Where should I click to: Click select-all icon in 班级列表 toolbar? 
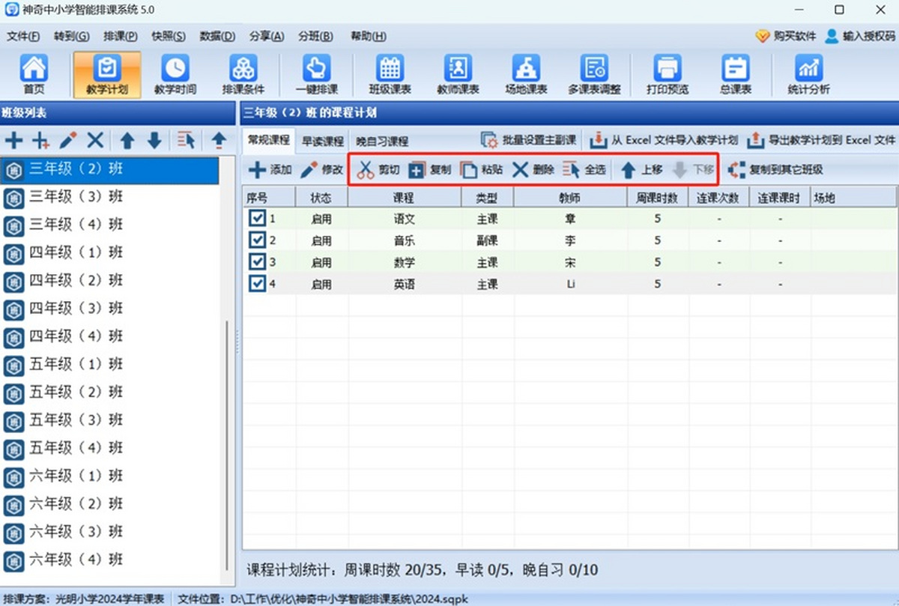coord(186,139)
